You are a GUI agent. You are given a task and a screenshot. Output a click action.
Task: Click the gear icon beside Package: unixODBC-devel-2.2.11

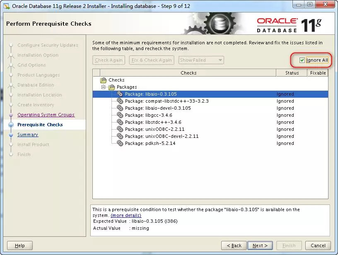[120, 136]
